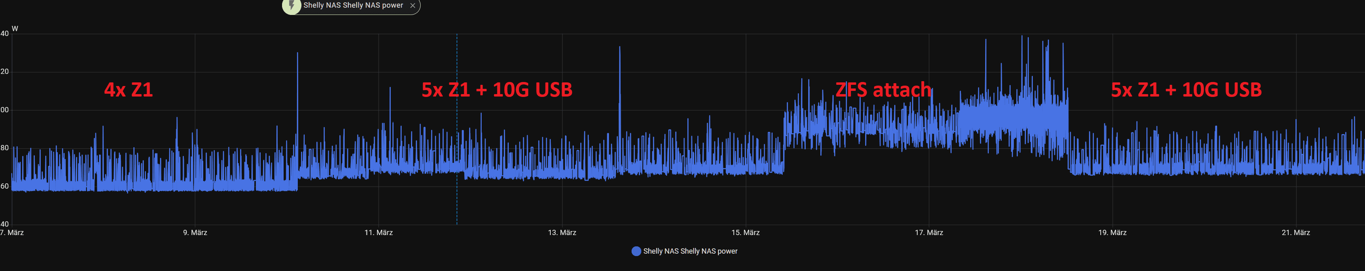Click the 11. März axis label
The height and width of the screenshot is (271, 1365).
(379, 232)
